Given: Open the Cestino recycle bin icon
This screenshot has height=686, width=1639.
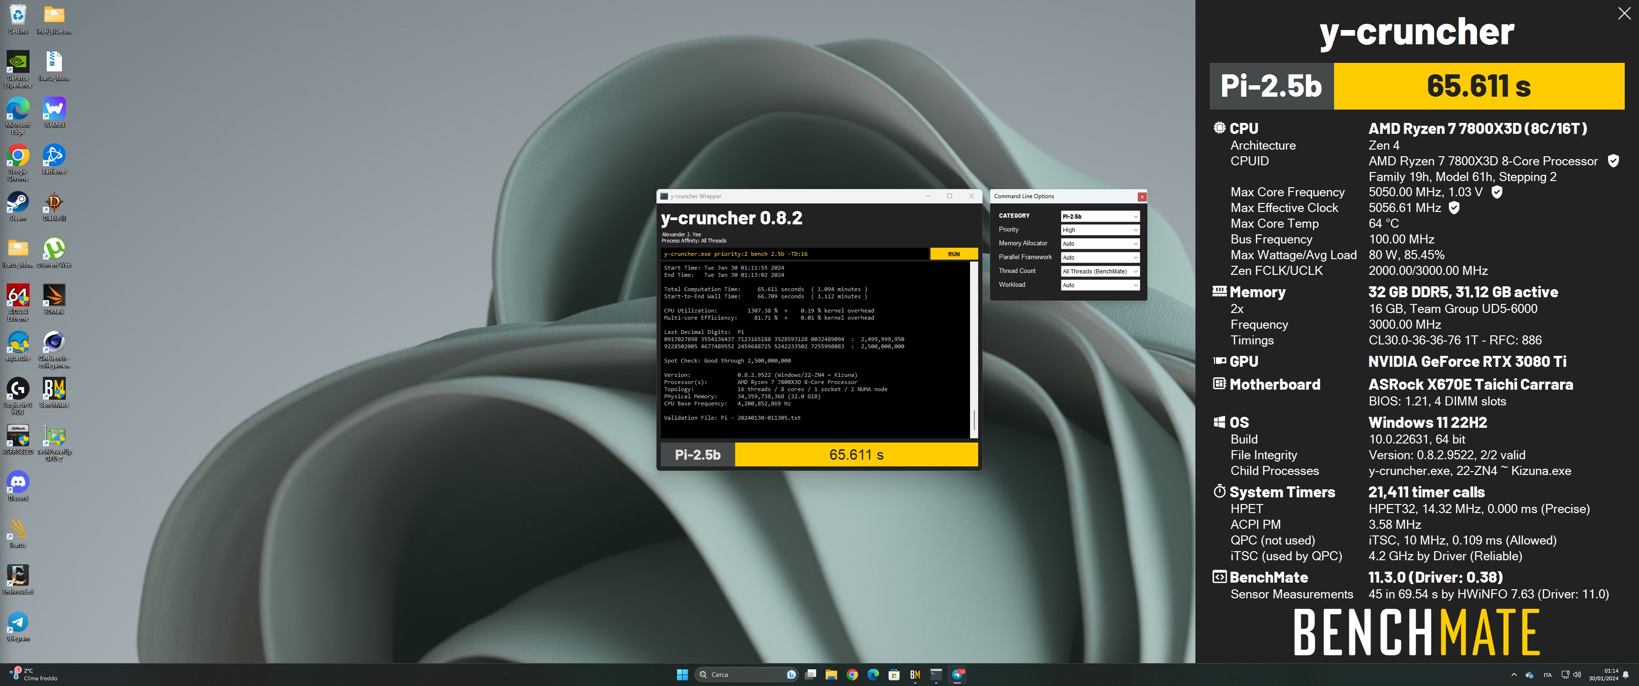Looking at the screenshot, I should click(x=18, y=19).
